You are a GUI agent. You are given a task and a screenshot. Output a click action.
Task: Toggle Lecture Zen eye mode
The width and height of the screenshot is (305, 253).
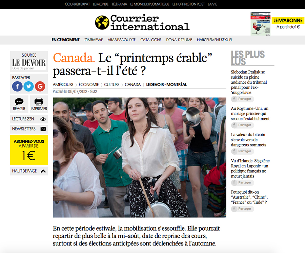(x=43, y=119)
